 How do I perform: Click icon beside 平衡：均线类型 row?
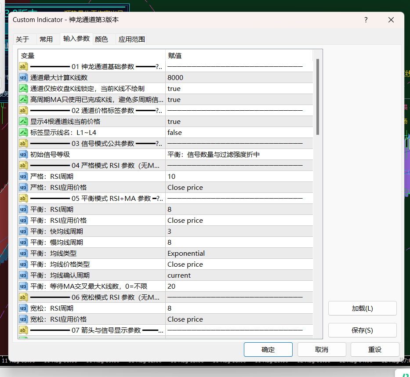pos(23,254)
